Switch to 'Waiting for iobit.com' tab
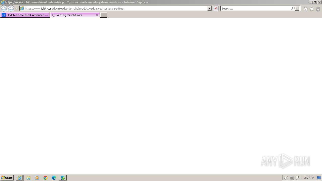 click(75, 15)
